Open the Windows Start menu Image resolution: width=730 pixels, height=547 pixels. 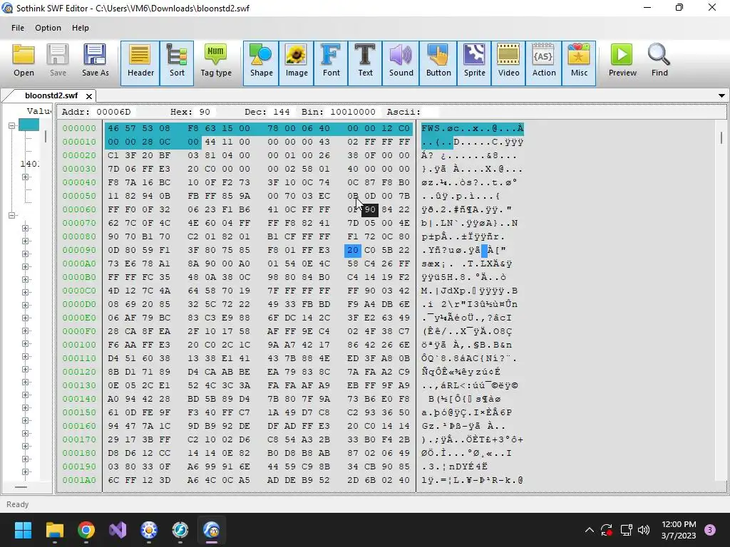pyautogui.click(x=23, y=530)
